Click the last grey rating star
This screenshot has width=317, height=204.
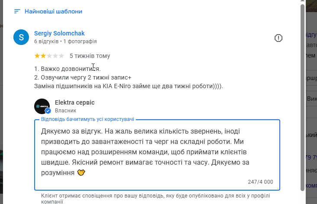[x=61, y=56]
